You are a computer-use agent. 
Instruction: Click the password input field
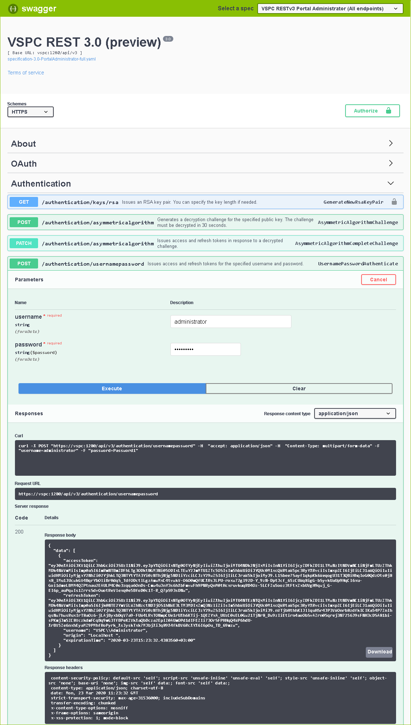tap(206, 349)
